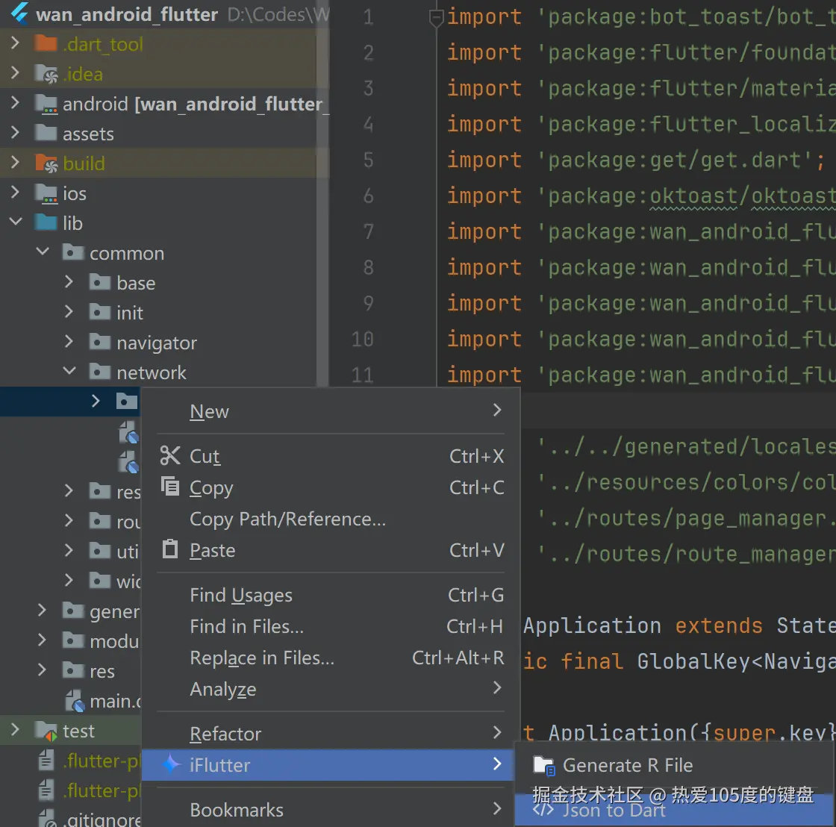The height and width of the screenshot is (827, 836).
Task: Select Copy Path/Reference...
Action: point(331,519)
